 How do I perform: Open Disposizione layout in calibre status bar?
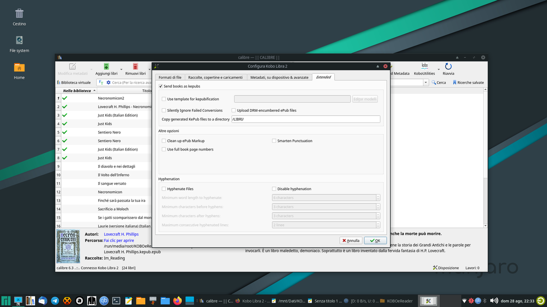[446, 268]
